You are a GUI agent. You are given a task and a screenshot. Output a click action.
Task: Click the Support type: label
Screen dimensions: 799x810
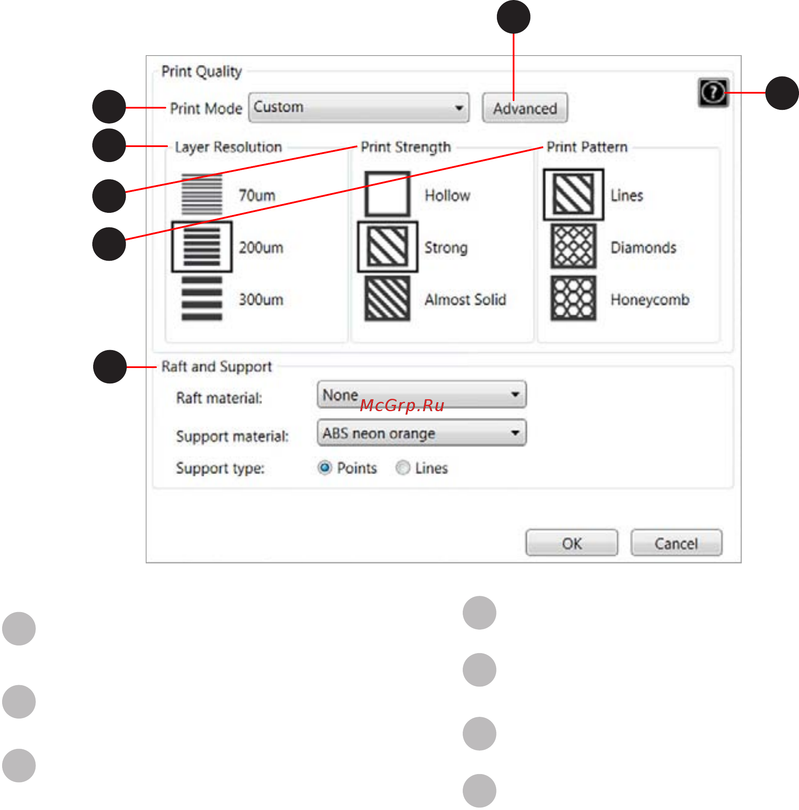pyautogui.click(x=220, y=468)
